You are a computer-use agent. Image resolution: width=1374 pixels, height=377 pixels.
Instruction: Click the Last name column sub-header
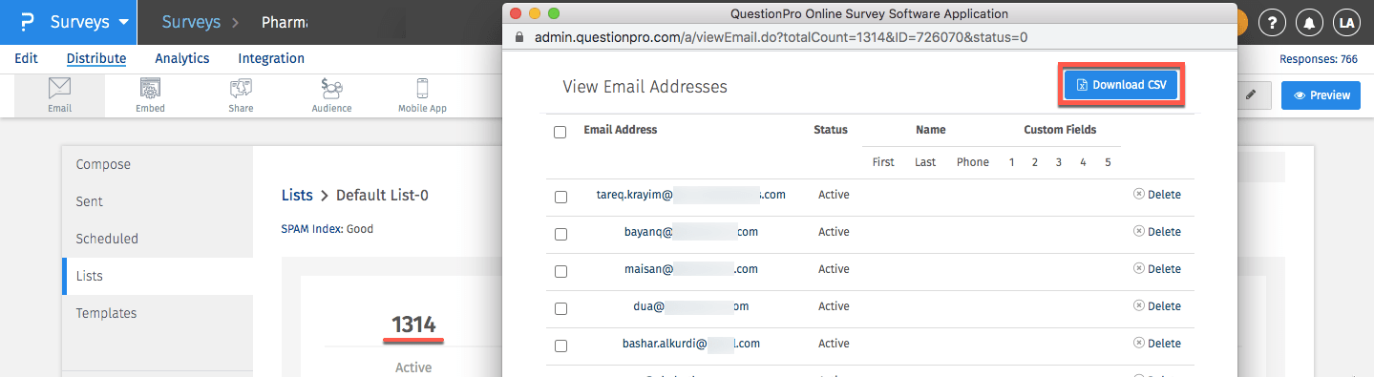(x=925, y=162)
